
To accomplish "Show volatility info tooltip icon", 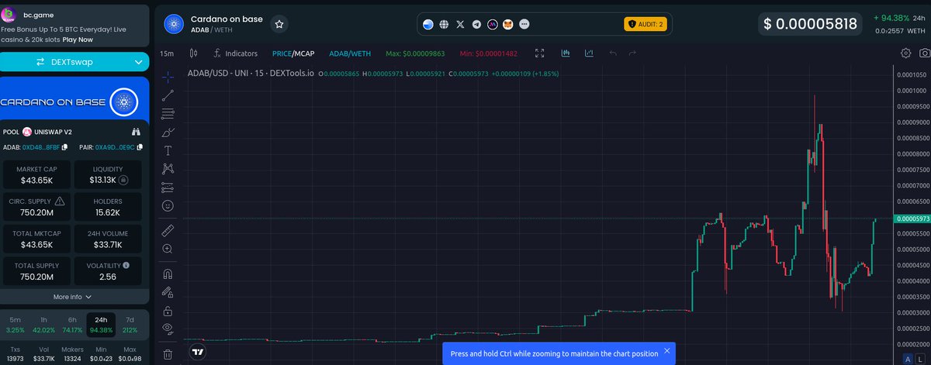I will click(x=126, y=265).
